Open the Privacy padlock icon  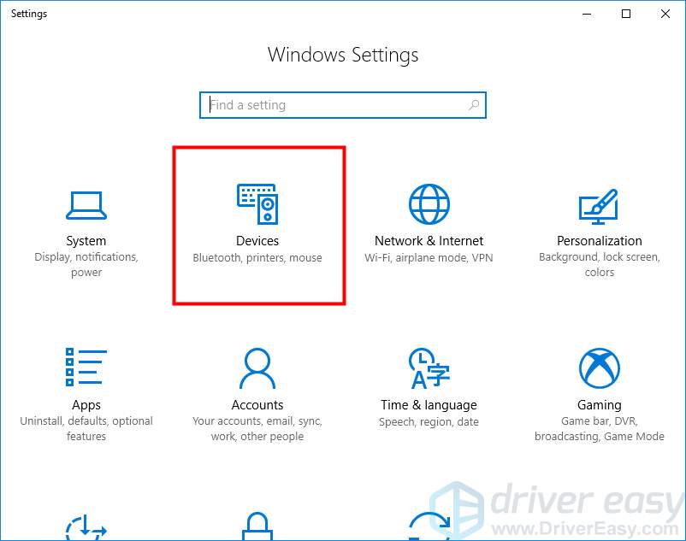(x=257, y=526)
